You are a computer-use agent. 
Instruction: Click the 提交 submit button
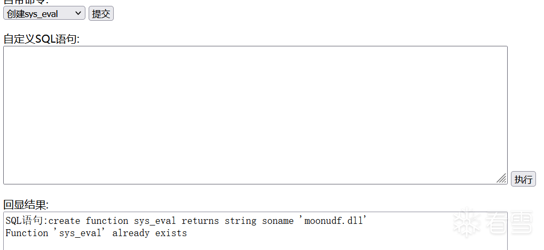point(101,14)
